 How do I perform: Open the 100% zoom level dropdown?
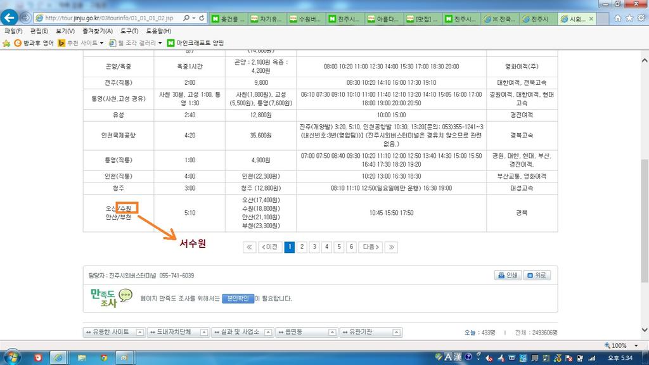(636, 345)
